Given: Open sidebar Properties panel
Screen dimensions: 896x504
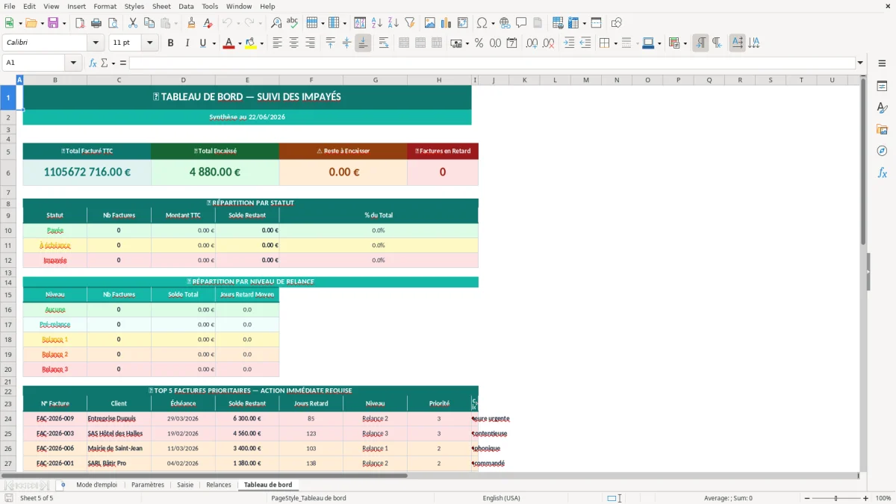Looking at the screenshot, I should click(x=882, y=87).
